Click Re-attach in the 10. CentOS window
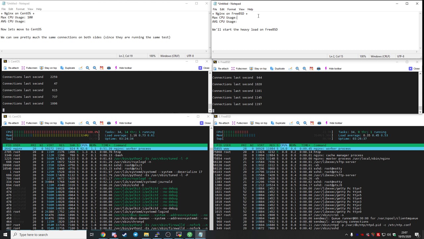 click(x=11, y=123)
